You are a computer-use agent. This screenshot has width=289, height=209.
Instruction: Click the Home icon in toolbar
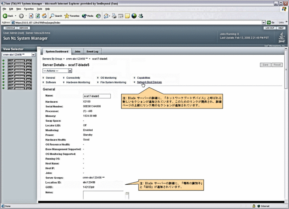44,16
